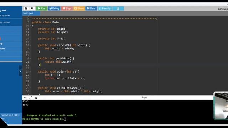Click 'Press ENTER to exit console' text
This screenshot has width=228, height=128.
tap(43, 119)
